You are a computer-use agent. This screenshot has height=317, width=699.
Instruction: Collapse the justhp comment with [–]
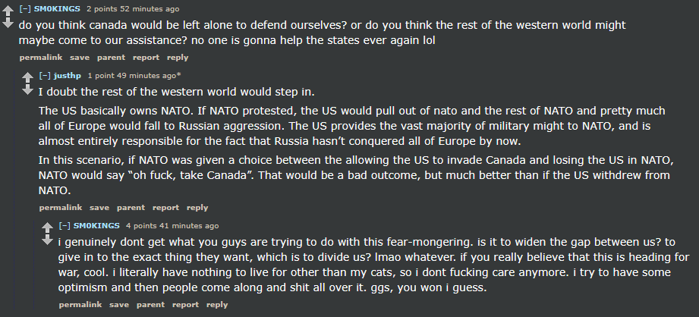(x=45, y=76)
